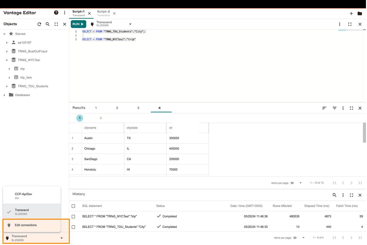This screenshot has width=367, height=245.
Task: Search the History panel
Action: (334, 195)
